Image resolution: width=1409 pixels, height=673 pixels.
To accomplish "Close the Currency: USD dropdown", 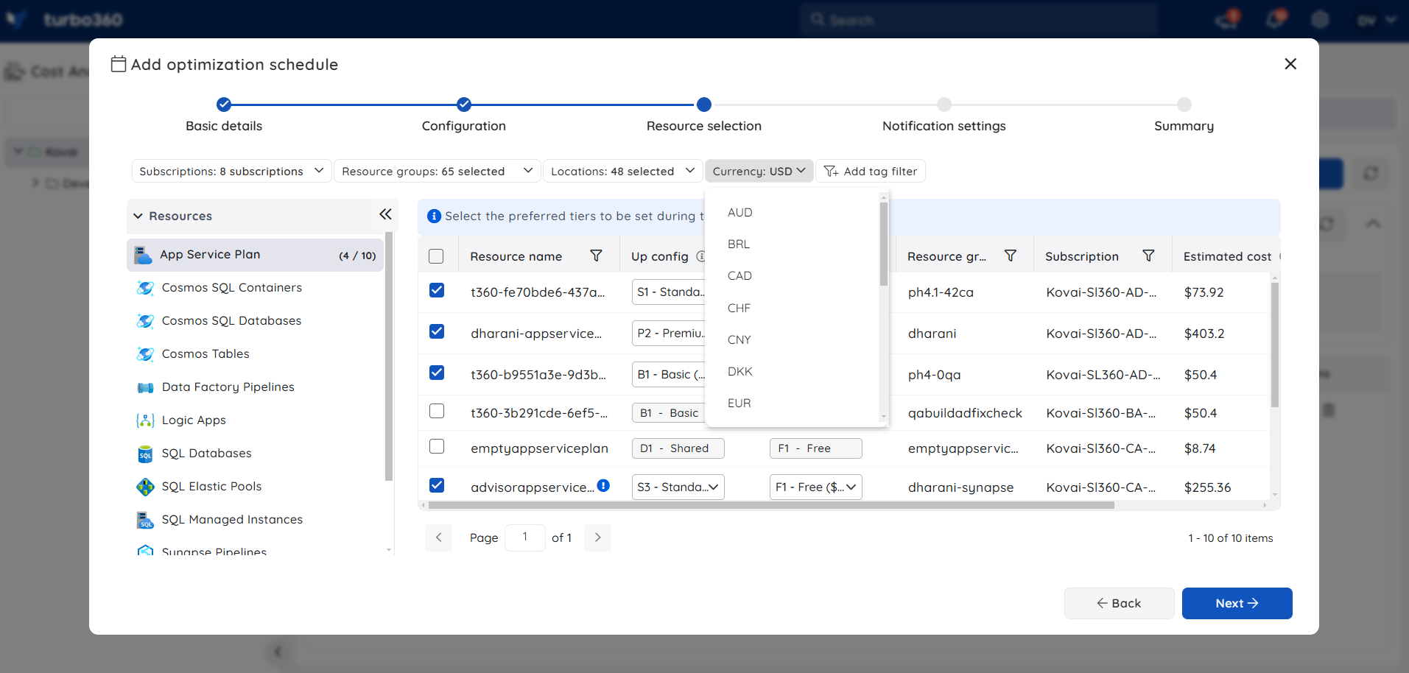I will 759,171.
